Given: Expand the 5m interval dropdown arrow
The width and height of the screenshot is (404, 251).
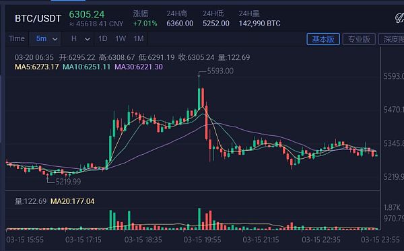Looking at the screenshot, I should (55, 39).
